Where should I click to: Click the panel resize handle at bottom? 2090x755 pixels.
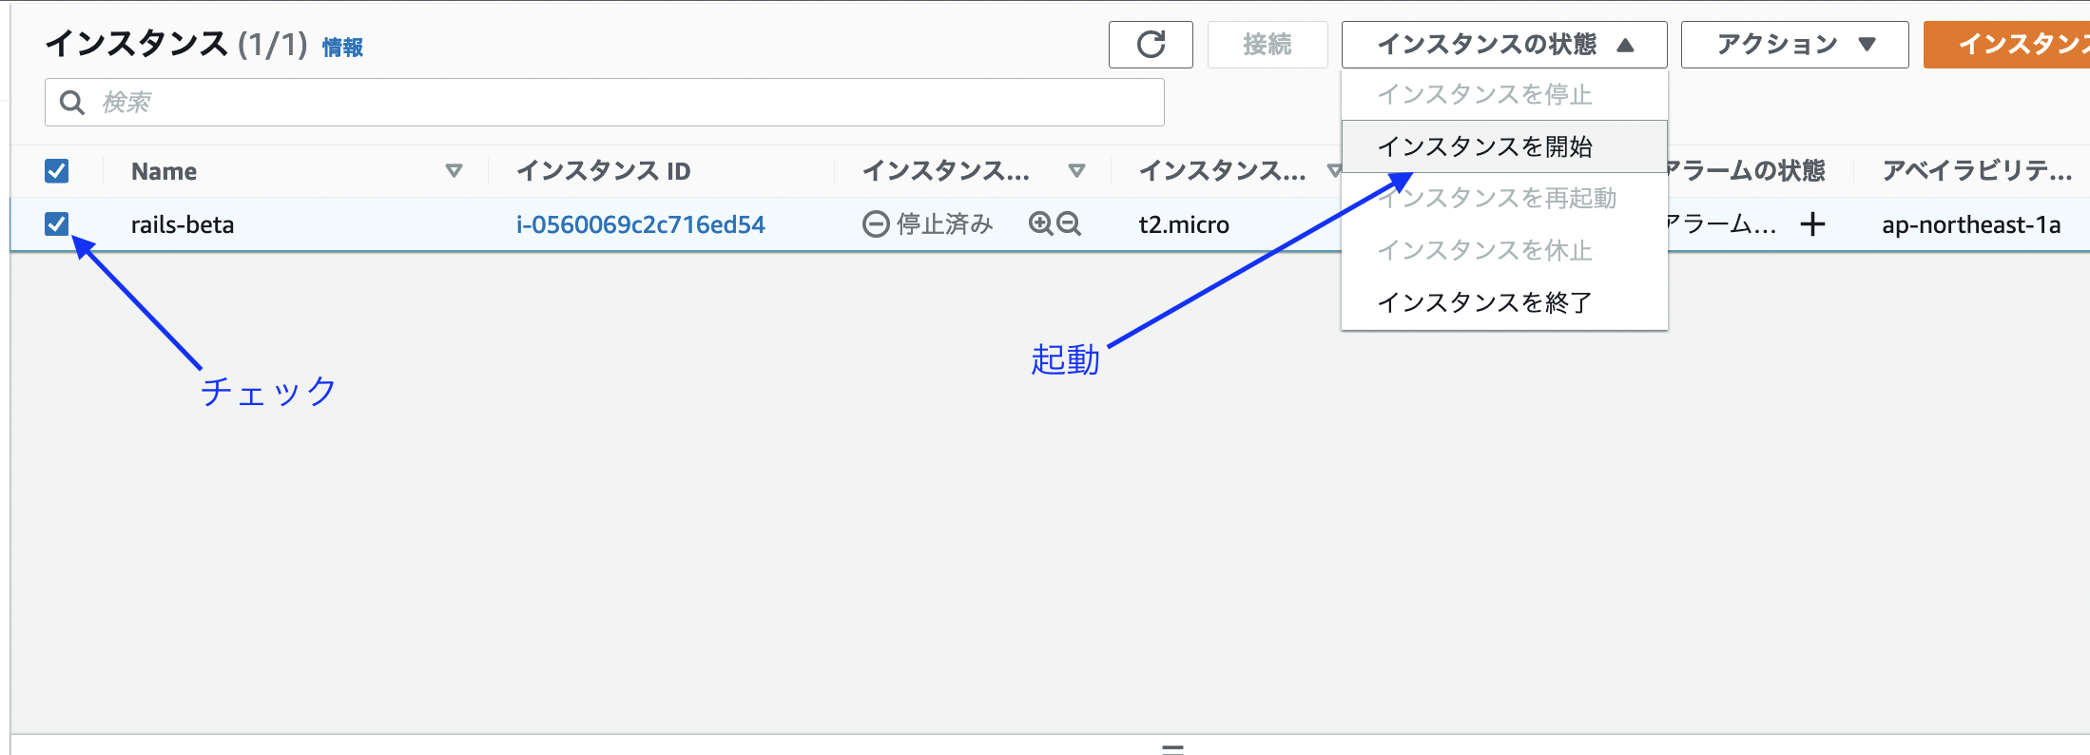click(1172, 748)
